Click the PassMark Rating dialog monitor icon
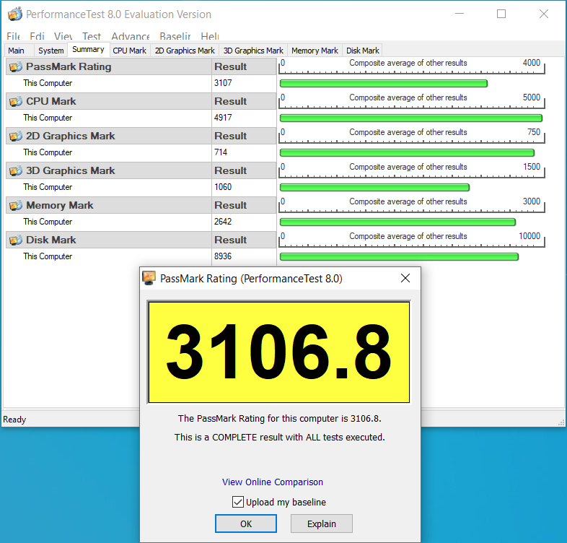 [x=149, y=278]
